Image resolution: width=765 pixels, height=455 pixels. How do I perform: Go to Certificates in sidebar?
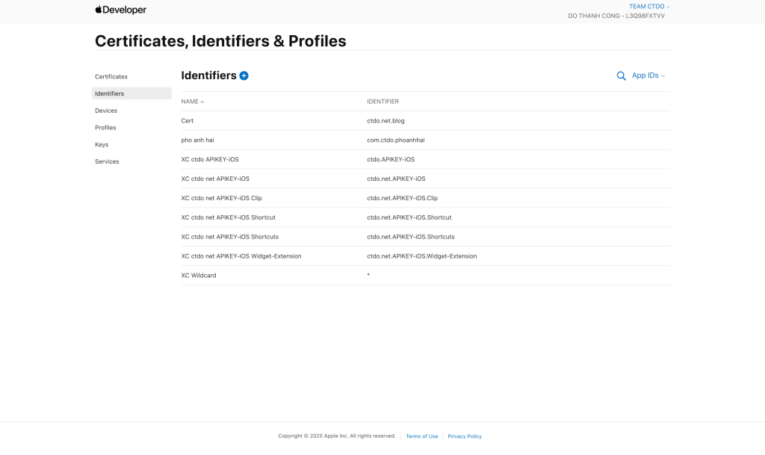111,77
